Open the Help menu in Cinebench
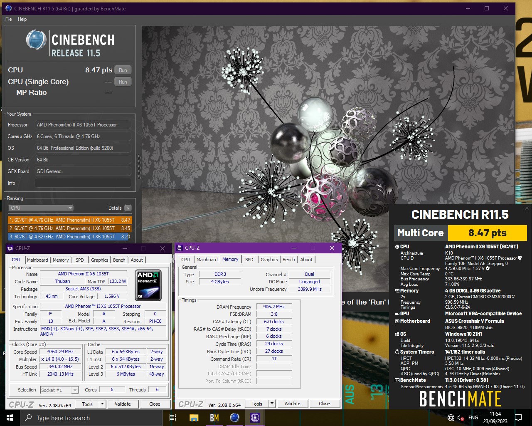The width and height of the screenshot is (532, 426). coord(22,19)
